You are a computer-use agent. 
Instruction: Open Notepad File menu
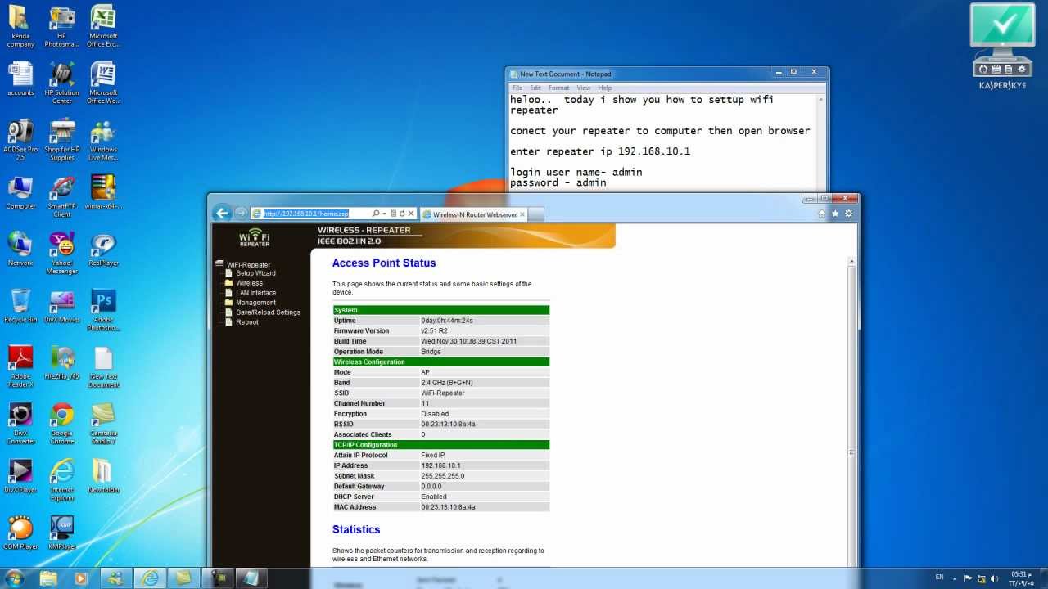click(517, 88)
